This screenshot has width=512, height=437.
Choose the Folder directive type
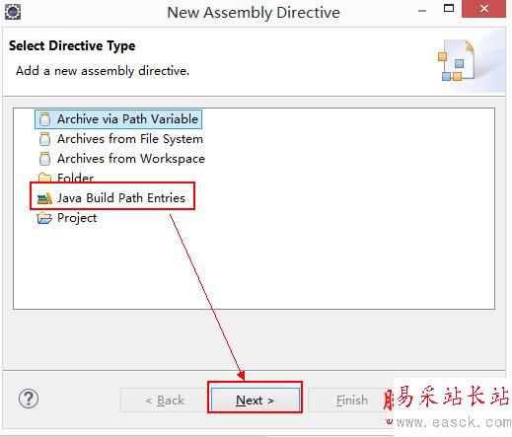click(66, 178)
